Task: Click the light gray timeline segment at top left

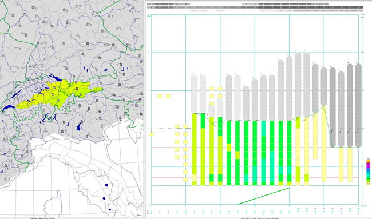Action: [x=168, y=4]
